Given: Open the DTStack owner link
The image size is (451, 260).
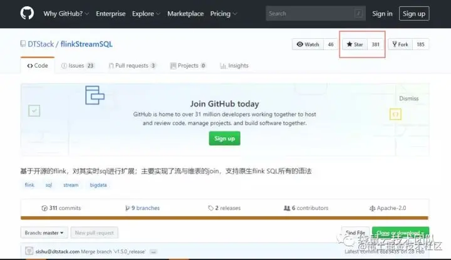Looking at the screenshot, I should pos(41,44).
